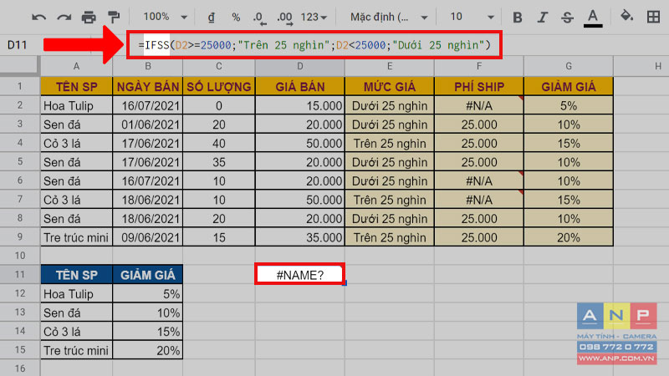Click the GIÁ BÁN header cell

click(x=300, y=87)
